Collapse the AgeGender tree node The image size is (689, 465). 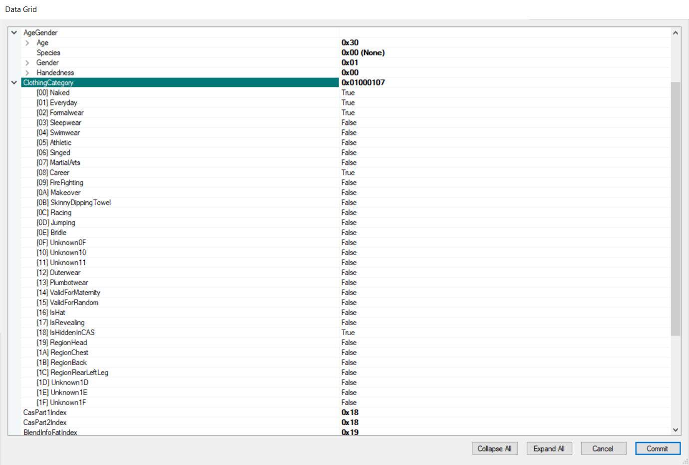(13, 32)
